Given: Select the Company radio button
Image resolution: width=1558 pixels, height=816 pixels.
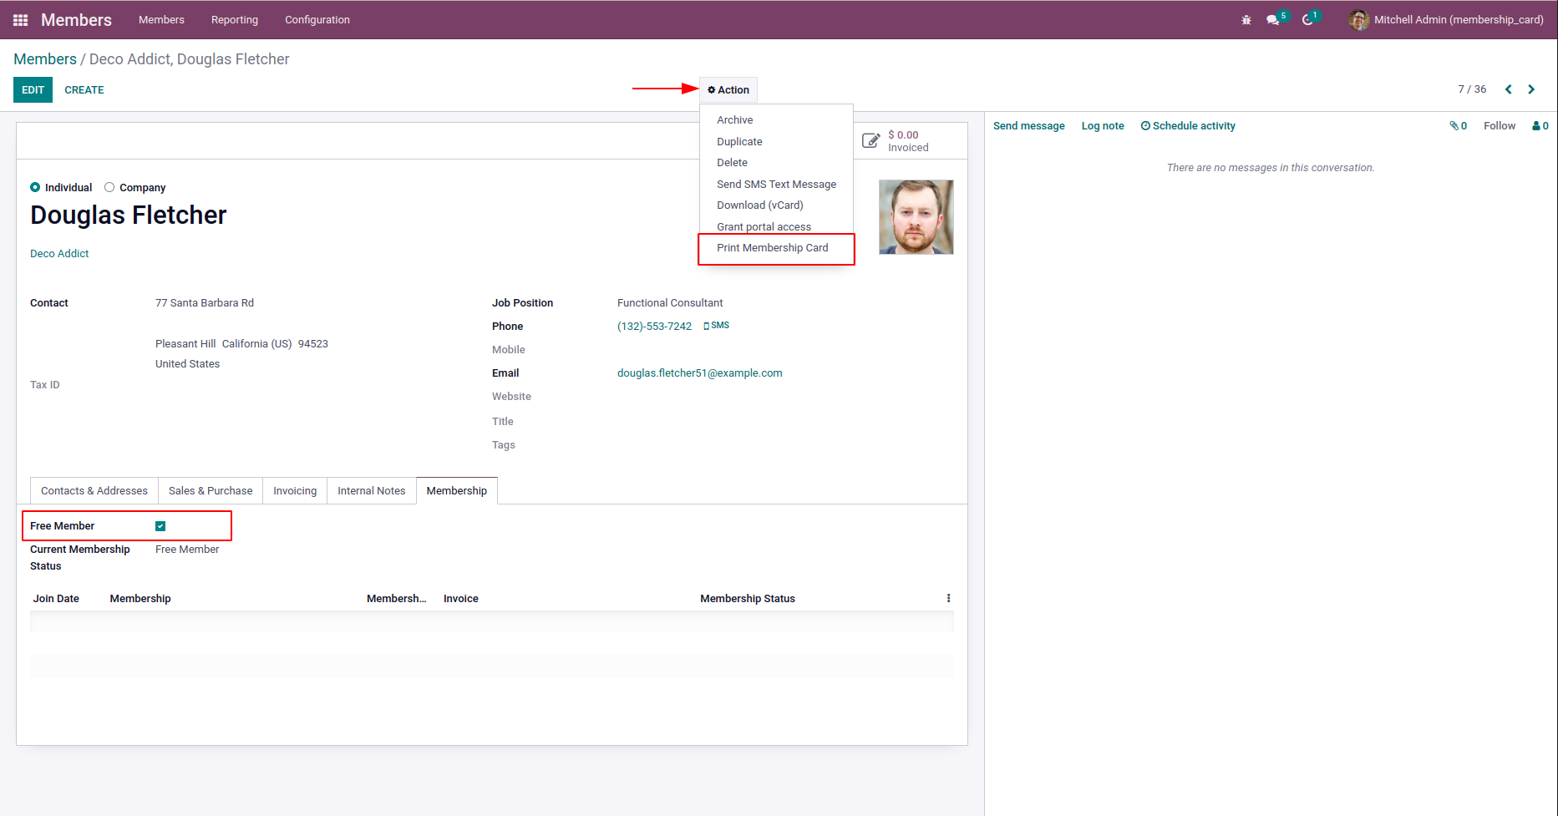Looking at the screenshot, I should tap(109, 187).
